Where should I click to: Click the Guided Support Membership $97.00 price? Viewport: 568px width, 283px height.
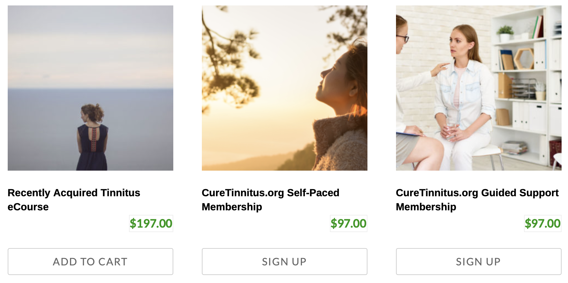pos(543,223)
